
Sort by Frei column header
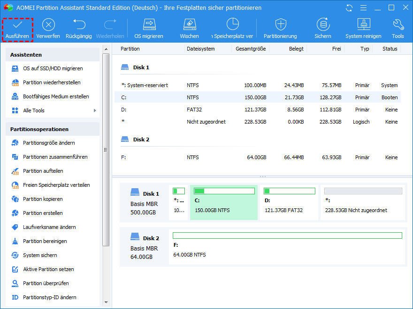[x=337, y=49]
